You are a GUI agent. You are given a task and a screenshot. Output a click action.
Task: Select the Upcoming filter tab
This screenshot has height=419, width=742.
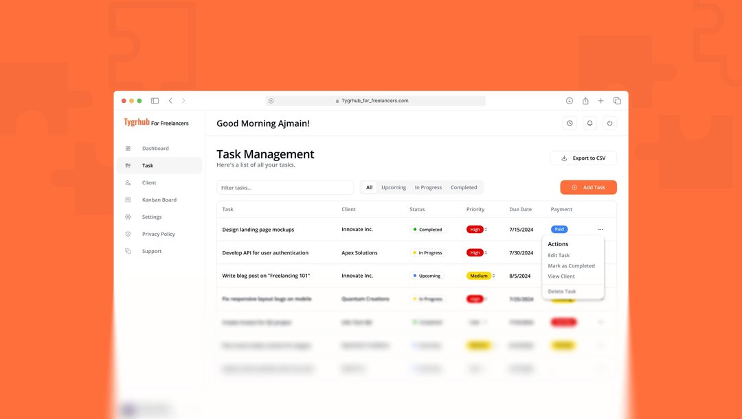pos(394,187)
